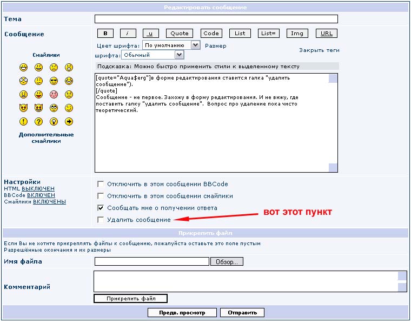Focus the 'Тема' subject field
This screenshot has height=322, width=411.
216,19
